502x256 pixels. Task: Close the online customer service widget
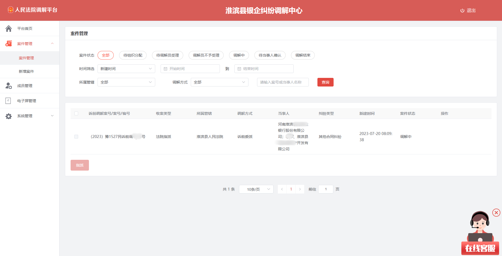click(496, 213)
